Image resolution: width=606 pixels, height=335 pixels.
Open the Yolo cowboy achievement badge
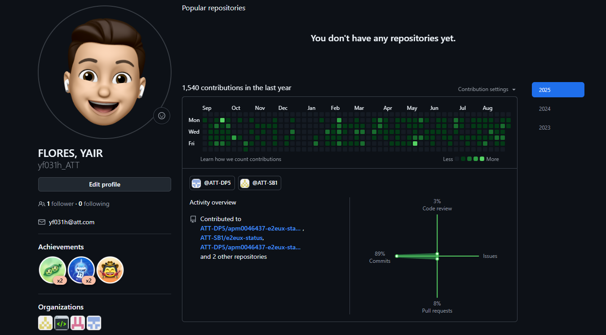110,270
